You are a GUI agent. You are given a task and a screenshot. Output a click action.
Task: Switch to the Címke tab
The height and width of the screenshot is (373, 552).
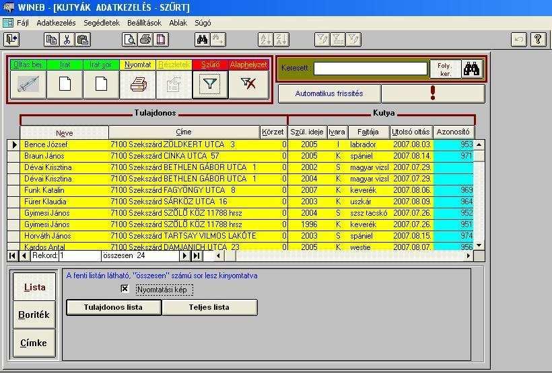pyautogui.click(x=34, y=343)
